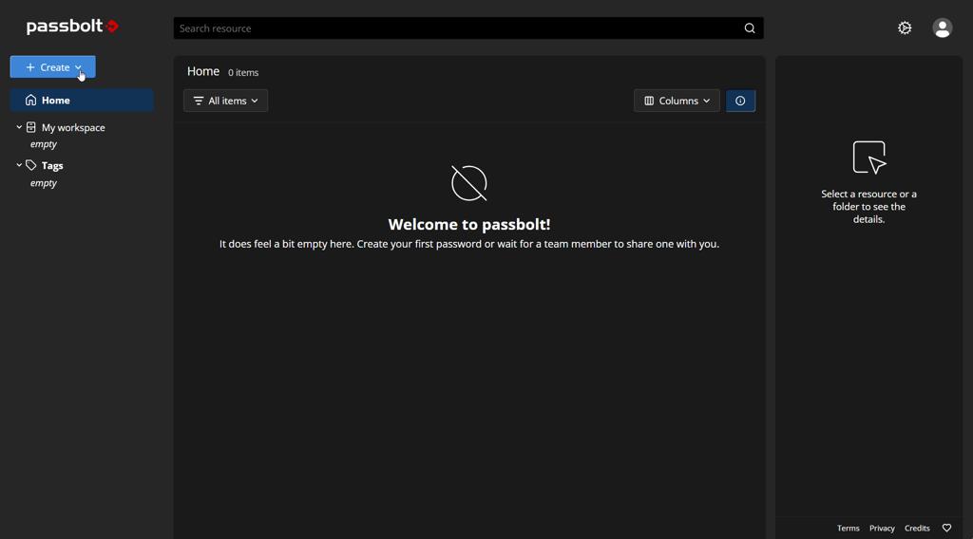Click the 'Welcome to passbolt!' heading

pos(469,224)
